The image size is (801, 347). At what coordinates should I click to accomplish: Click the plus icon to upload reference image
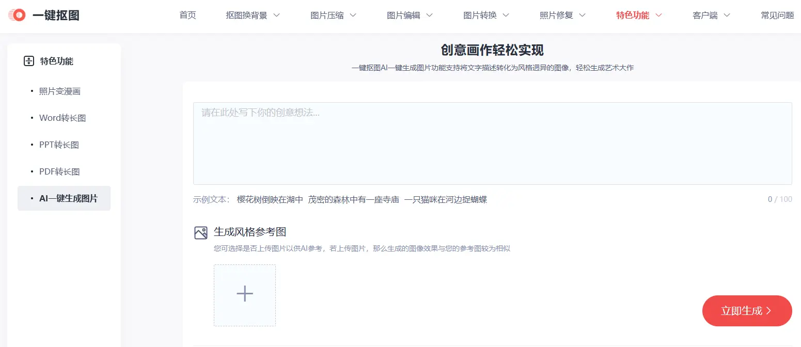(245, 293)
